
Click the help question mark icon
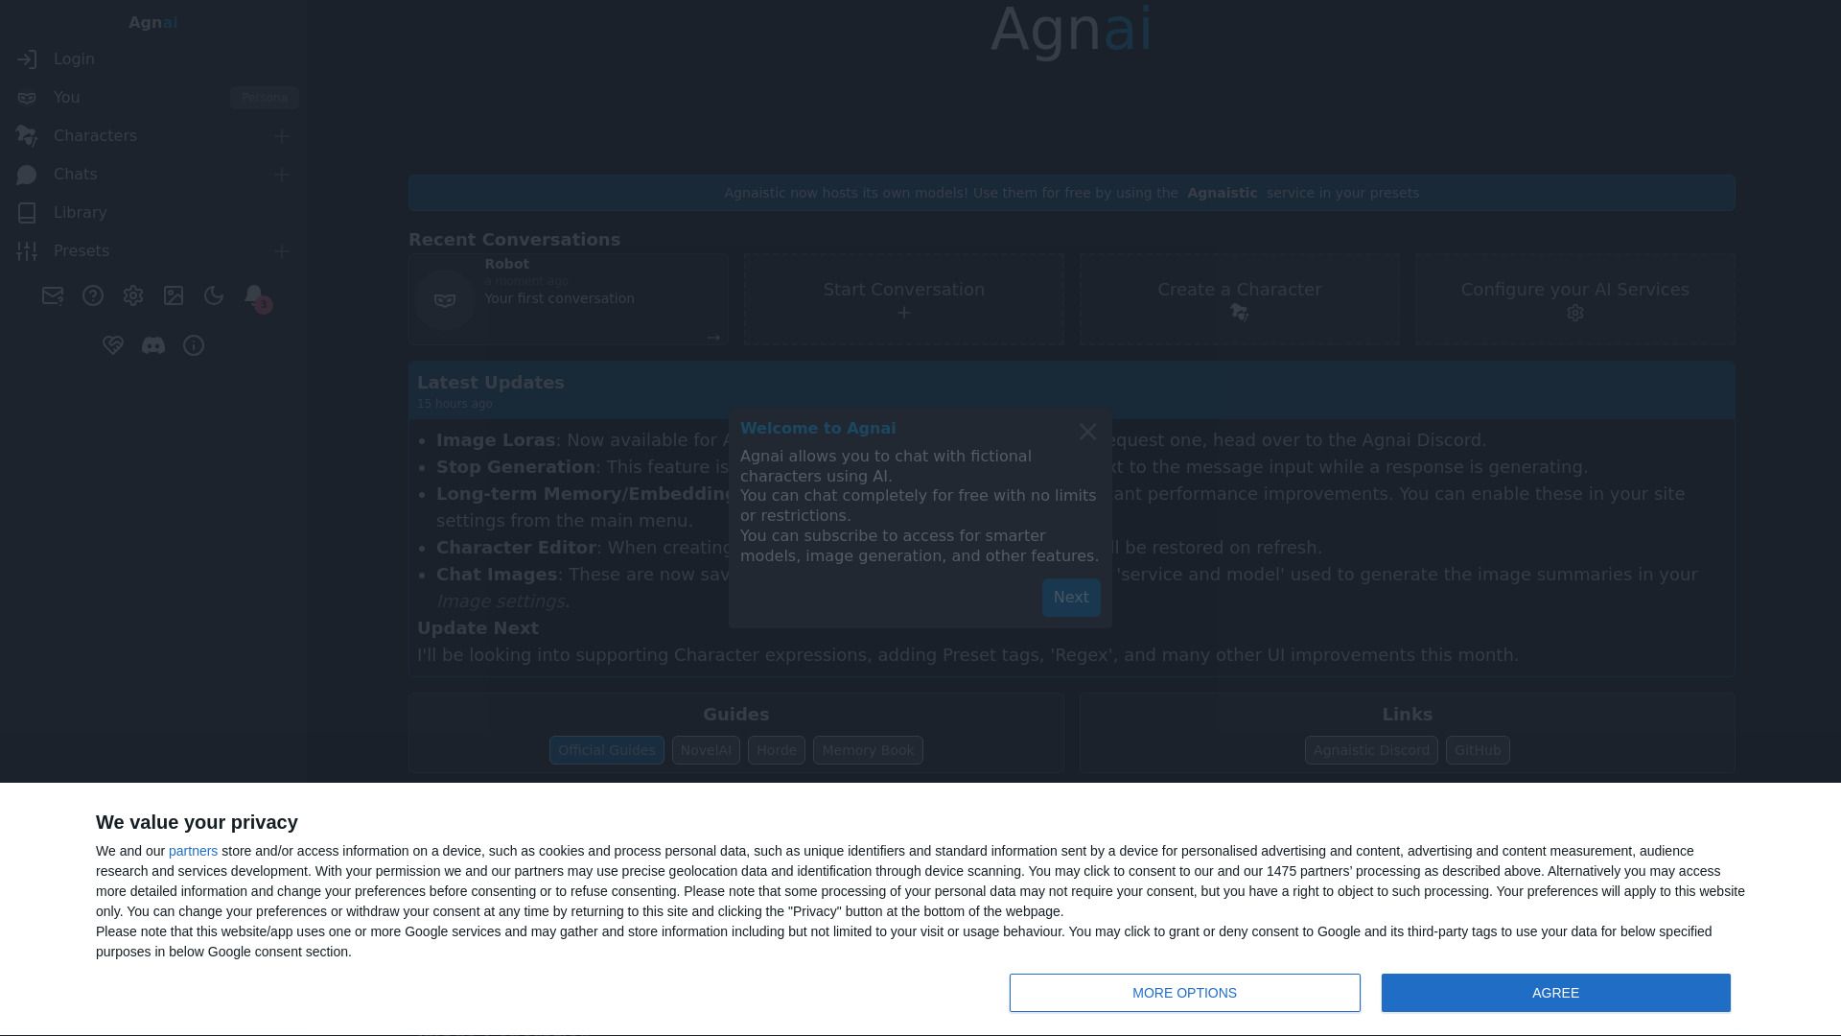[x=93, y=295]
